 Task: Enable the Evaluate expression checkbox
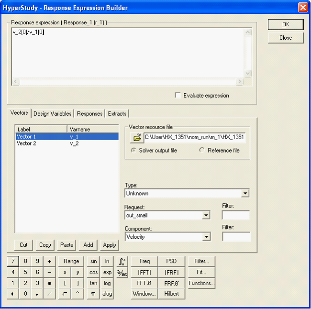(178, 96)
